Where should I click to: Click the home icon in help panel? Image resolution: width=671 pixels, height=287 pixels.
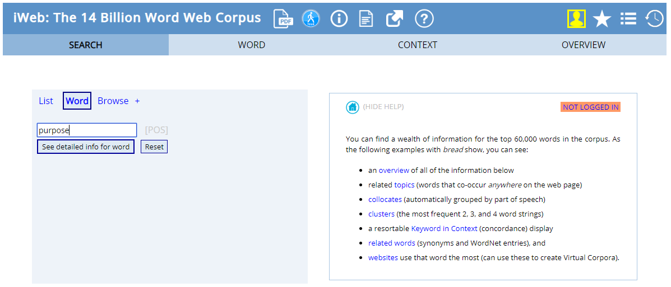352,107
